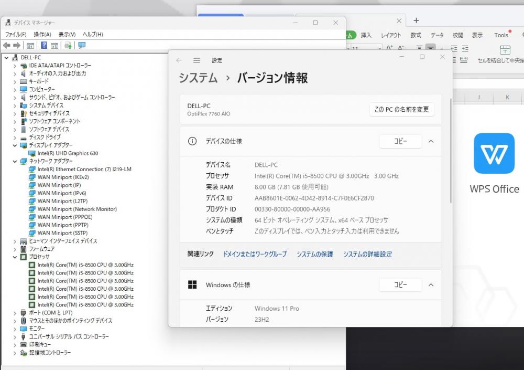The height and width of the screenshot is (370, 524).
Task: Click the update driver icon with green arrow
Action: [68, 45]
